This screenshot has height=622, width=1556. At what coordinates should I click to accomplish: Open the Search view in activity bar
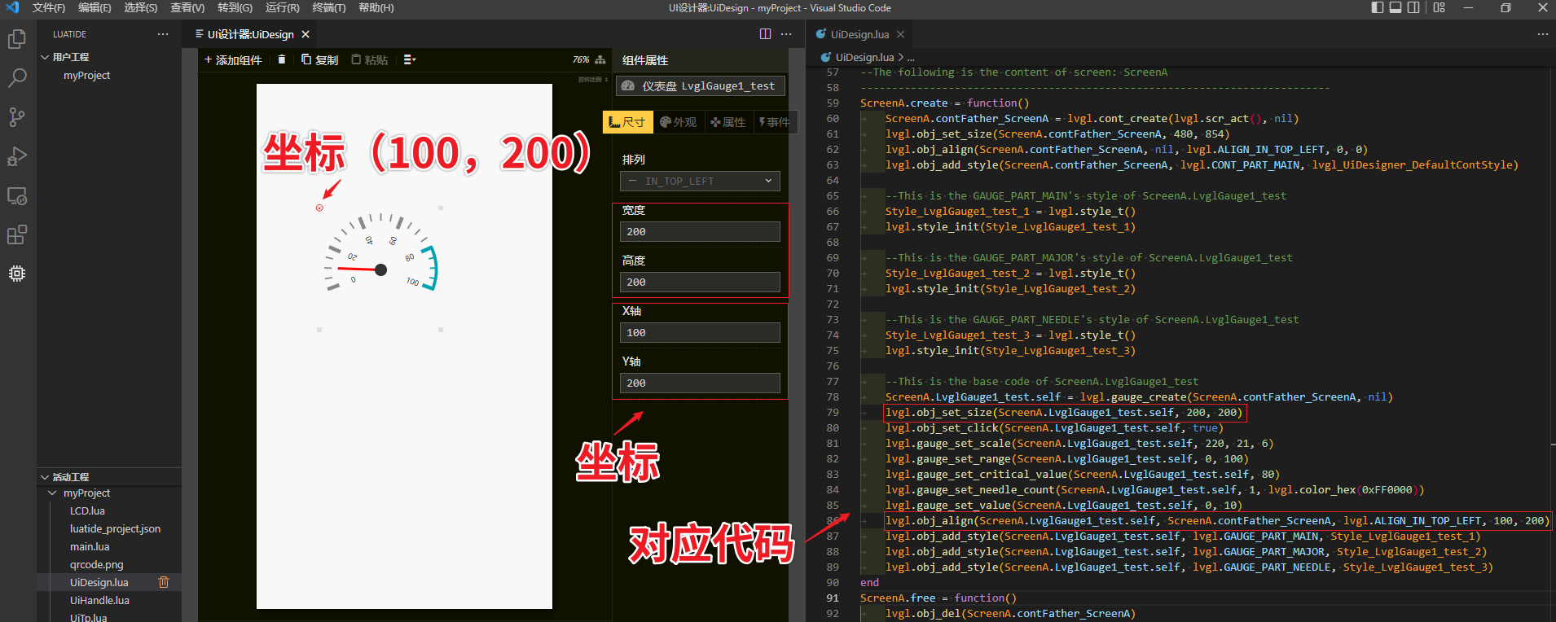pos(17,78)
